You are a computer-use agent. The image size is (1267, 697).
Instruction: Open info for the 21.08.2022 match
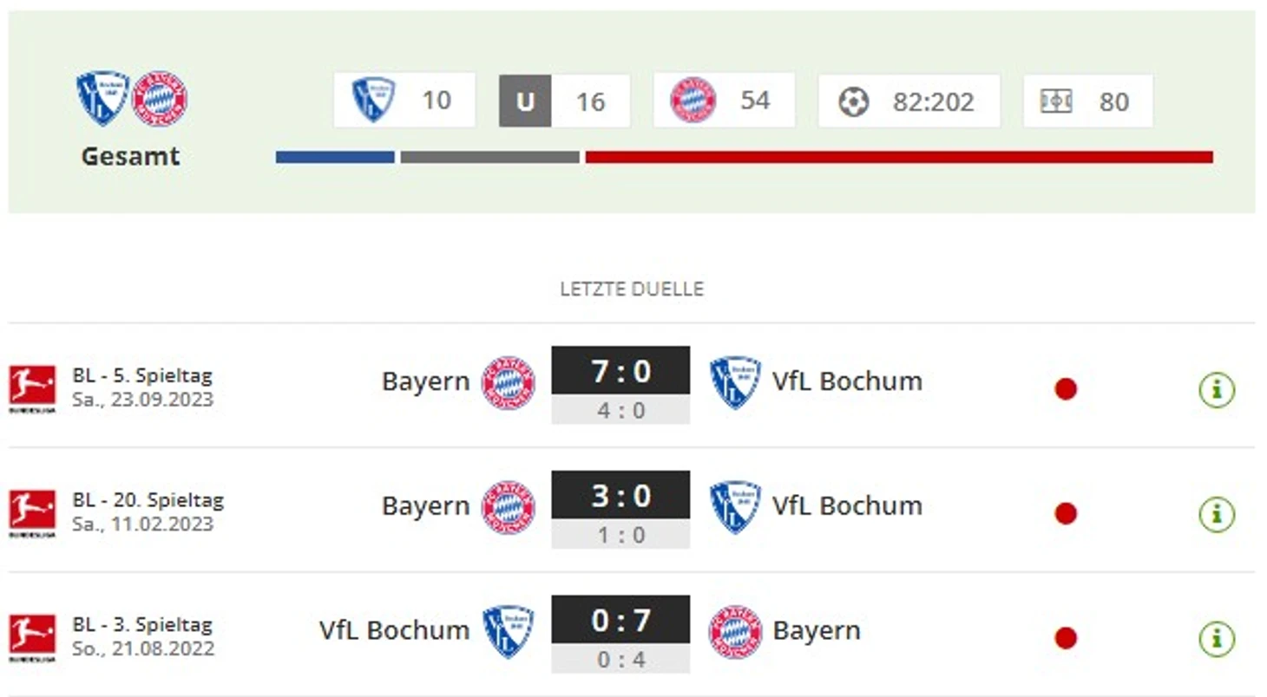pyautogui.click(x=1217, y=639)
